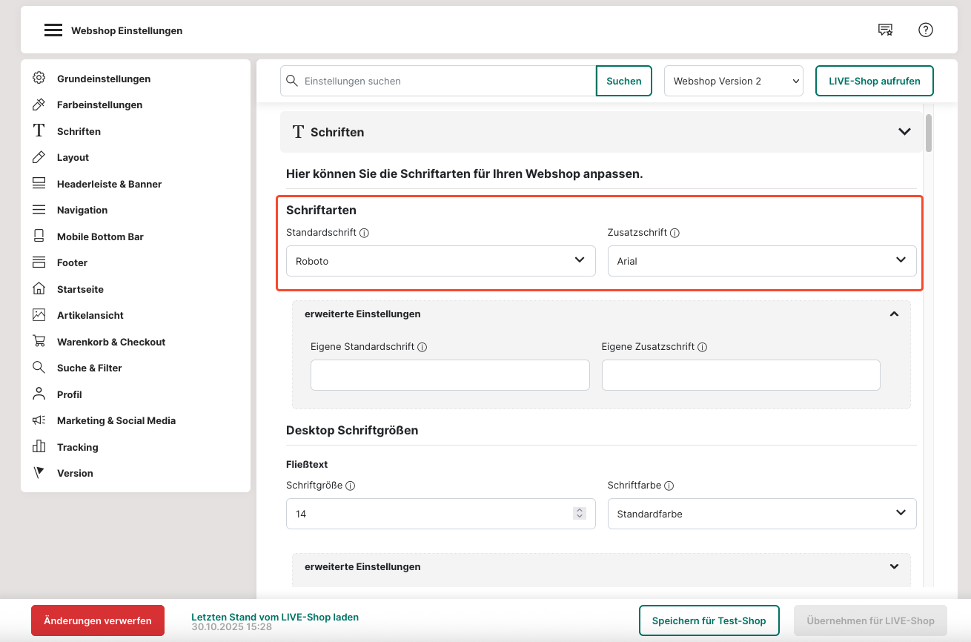
Task: Click the feedback chat icon
Action: coord(885,30)
